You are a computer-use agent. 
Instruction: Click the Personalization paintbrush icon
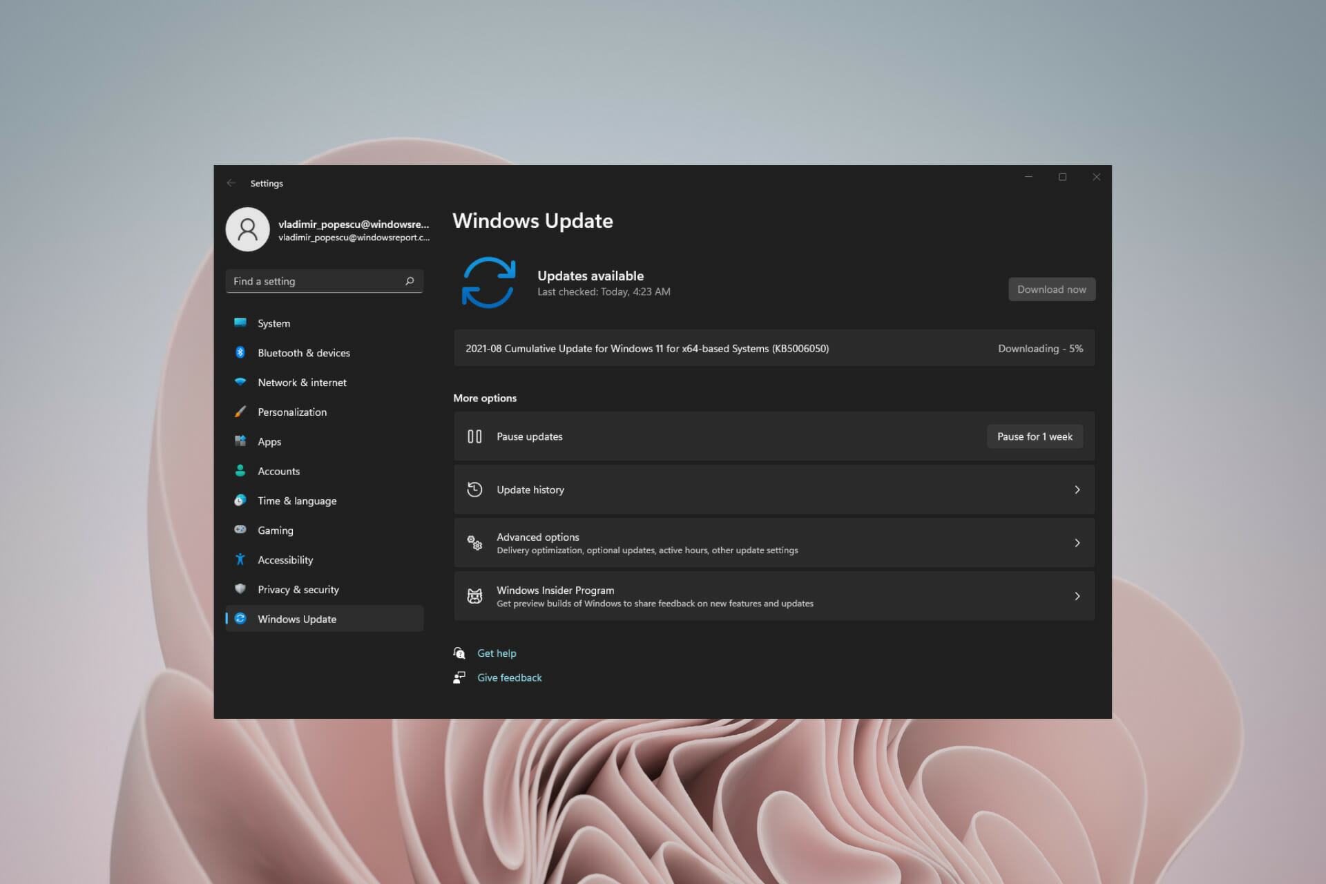click(240, 412)
